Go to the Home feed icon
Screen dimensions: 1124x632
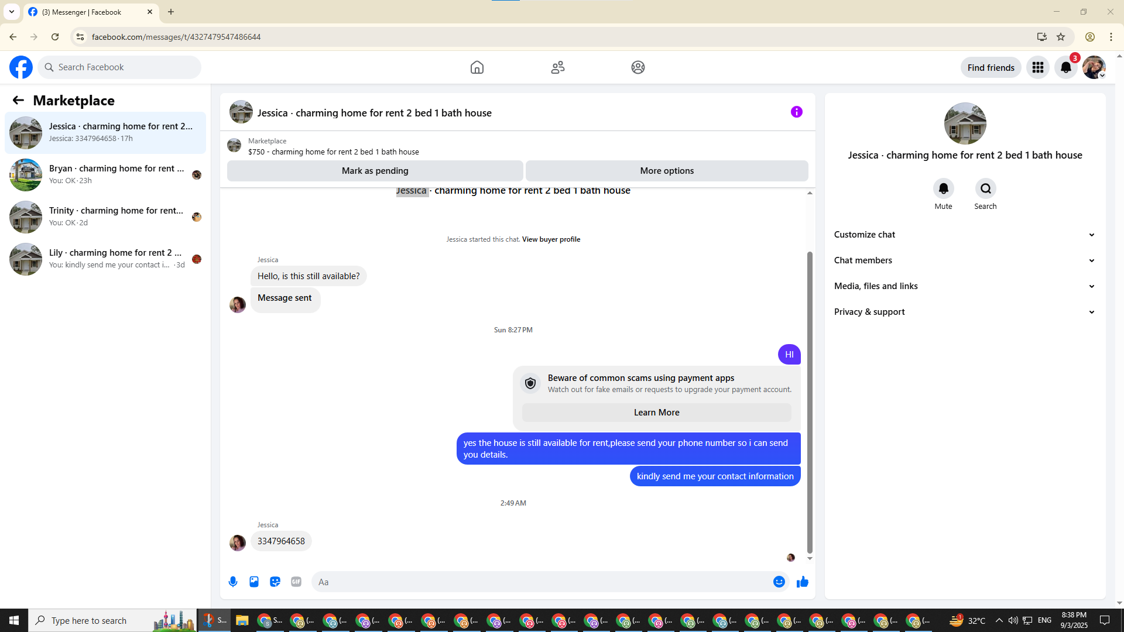pyautogui.click(x=477, y=67)
